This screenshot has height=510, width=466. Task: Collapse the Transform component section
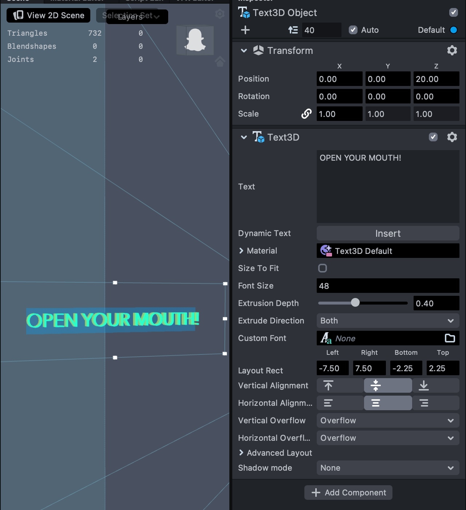point(244,51)
